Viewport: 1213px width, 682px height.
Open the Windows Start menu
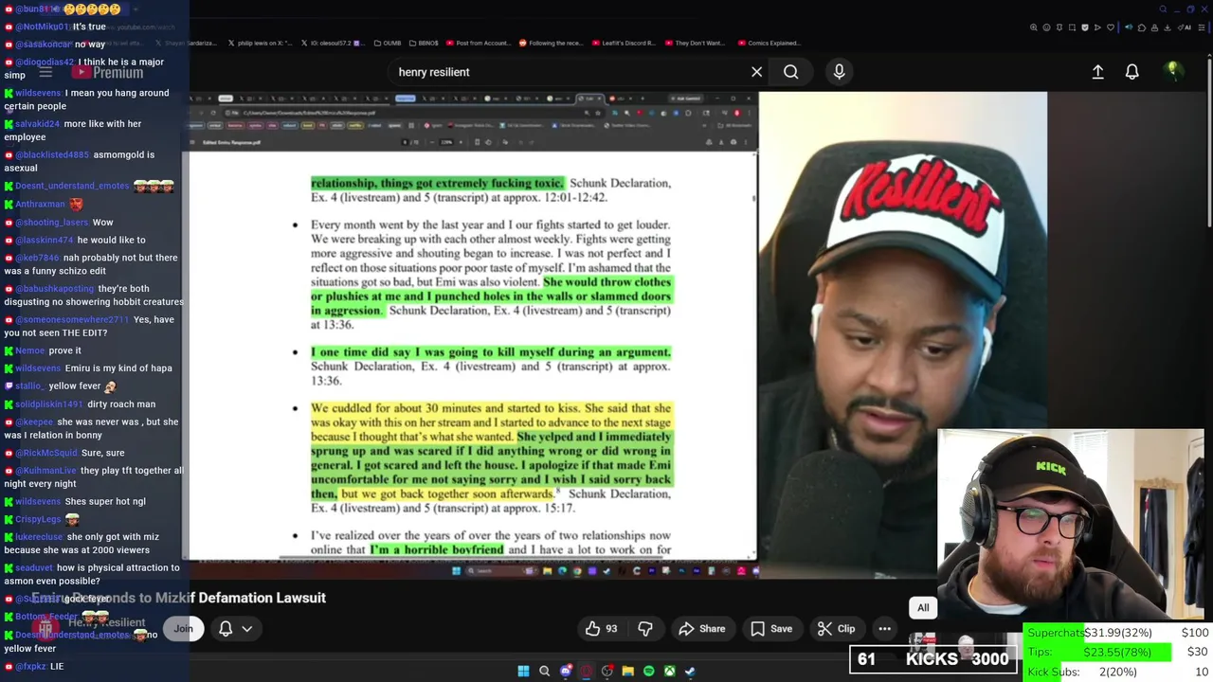523,671
